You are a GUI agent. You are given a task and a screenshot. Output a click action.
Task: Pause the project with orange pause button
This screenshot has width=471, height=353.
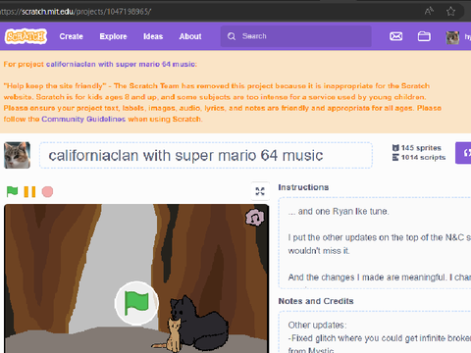point(29,191)
